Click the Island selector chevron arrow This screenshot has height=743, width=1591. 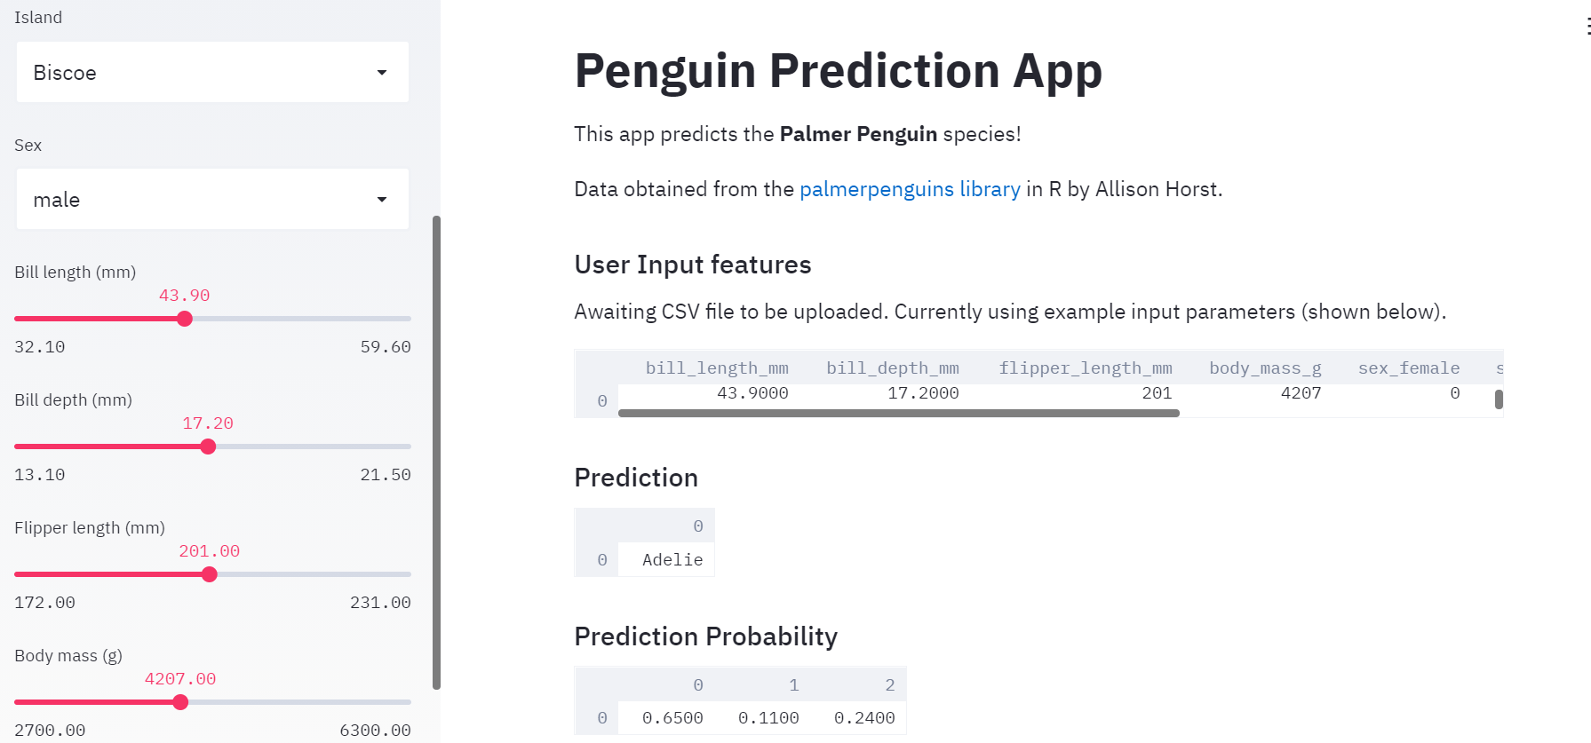pos(384,73)
